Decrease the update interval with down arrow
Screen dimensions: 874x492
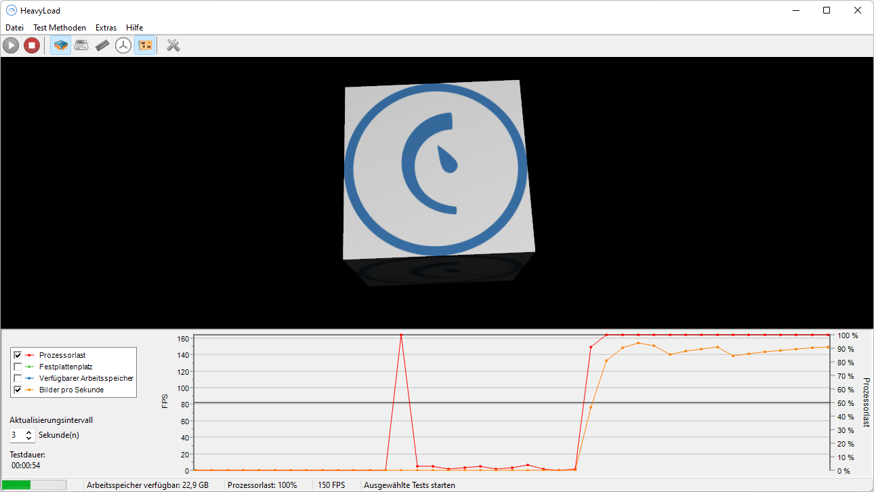(28, 438)
